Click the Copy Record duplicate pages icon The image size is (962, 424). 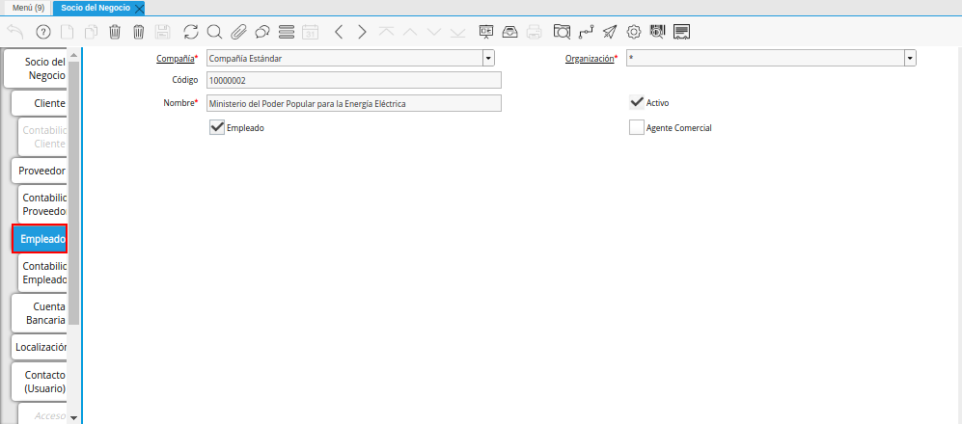click(91, 32)
